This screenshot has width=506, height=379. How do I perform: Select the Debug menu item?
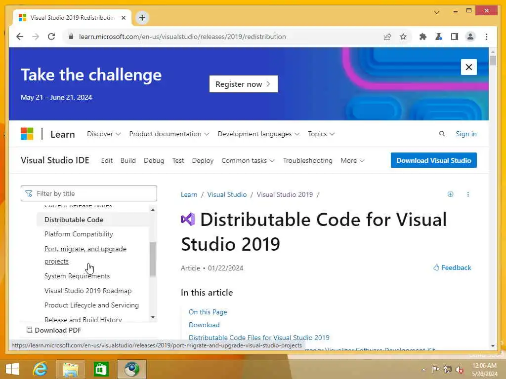click(154, 160)
